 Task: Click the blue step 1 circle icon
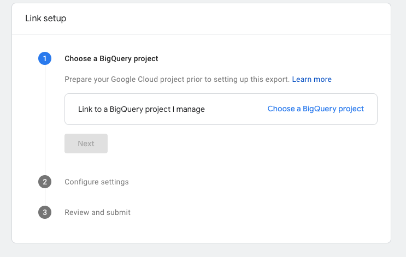[x=45, y=58]
